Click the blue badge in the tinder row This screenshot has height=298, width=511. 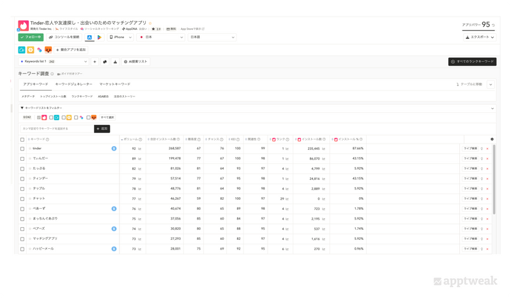[114, 149]
